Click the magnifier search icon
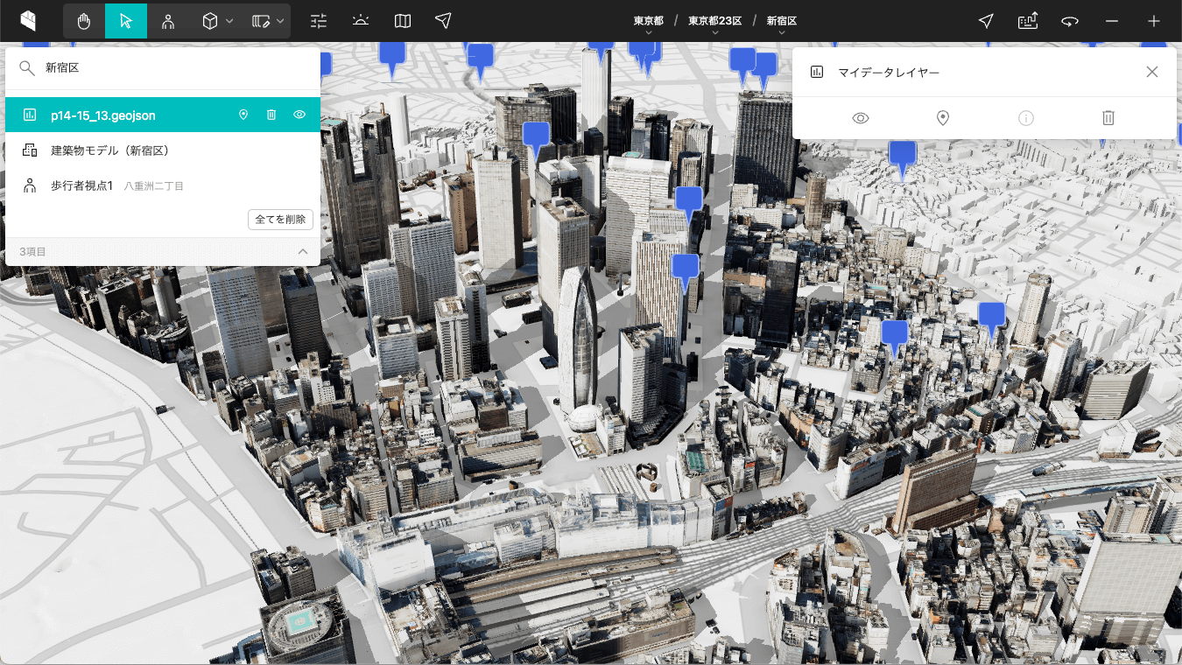 (x=27, y=68)
